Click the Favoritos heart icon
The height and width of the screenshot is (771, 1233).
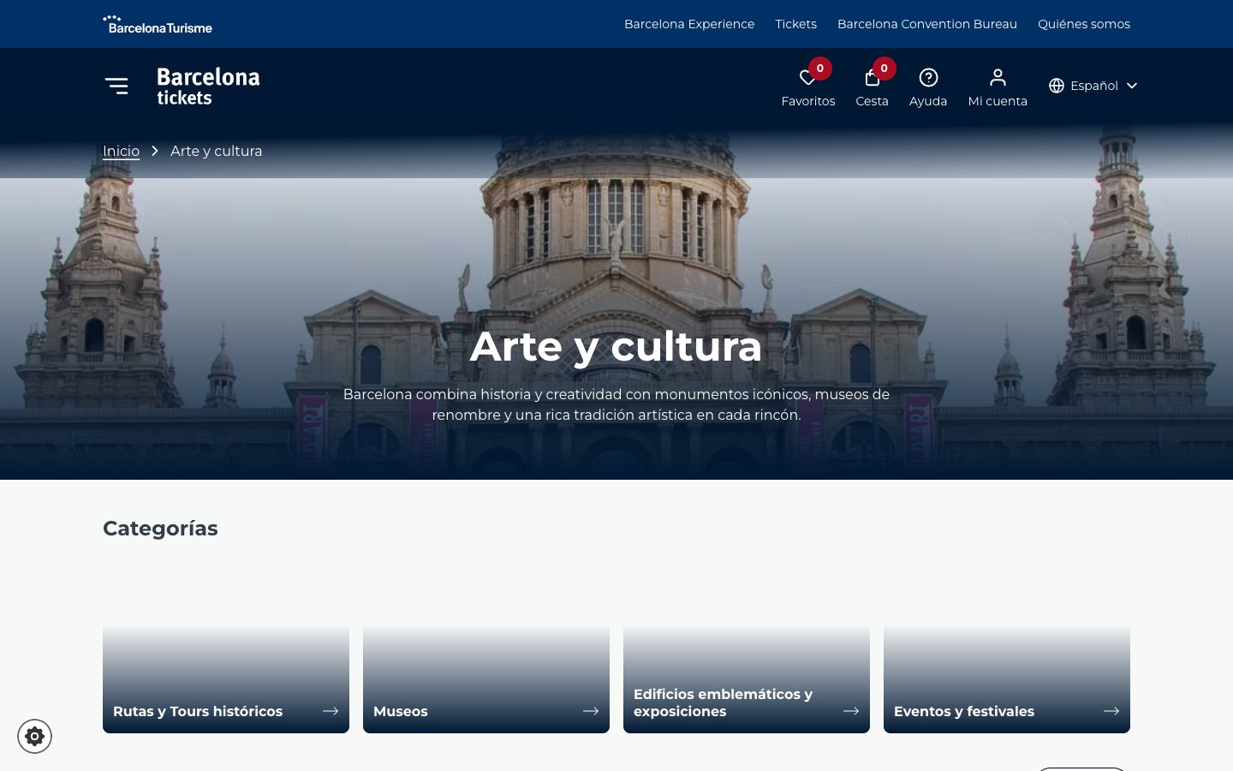click(x=807, y=79)
